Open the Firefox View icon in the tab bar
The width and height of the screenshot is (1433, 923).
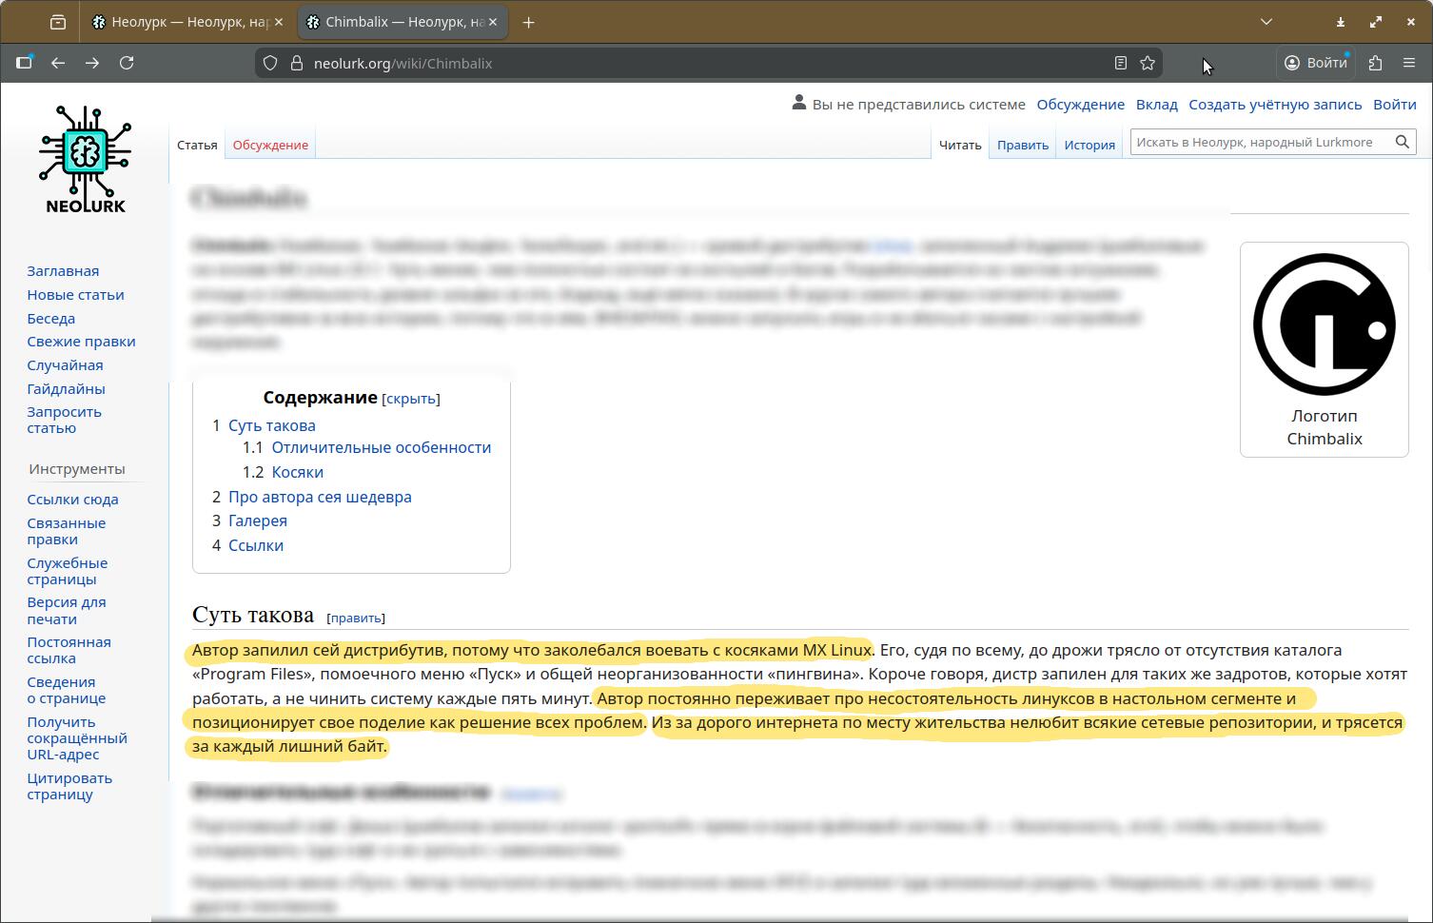tap(58, 22)
